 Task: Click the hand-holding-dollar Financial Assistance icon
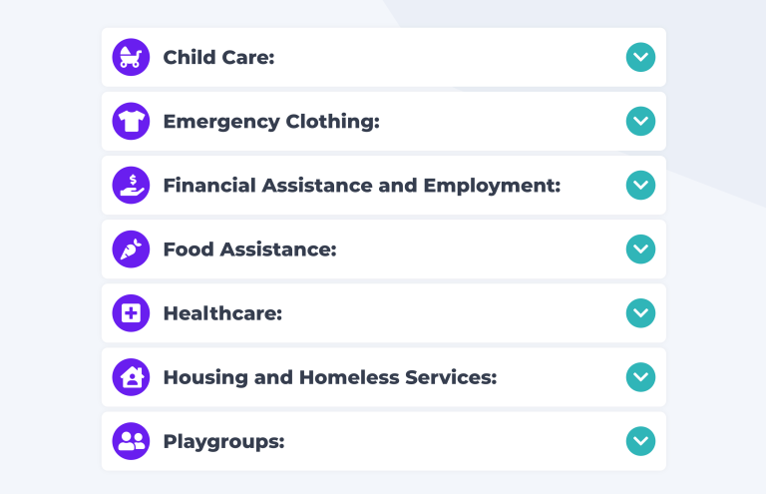(x=131, y=186)
